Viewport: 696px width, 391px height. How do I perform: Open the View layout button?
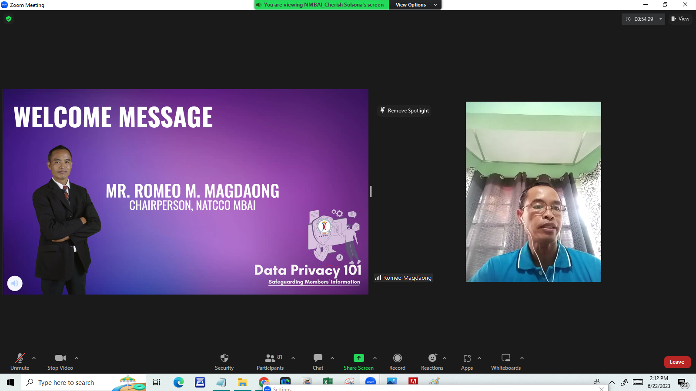tap(680, 19)
